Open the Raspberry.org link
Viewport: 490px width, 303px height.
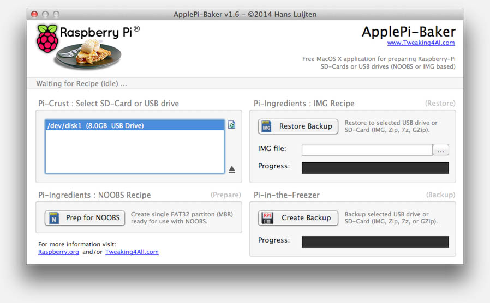point(58,252)
